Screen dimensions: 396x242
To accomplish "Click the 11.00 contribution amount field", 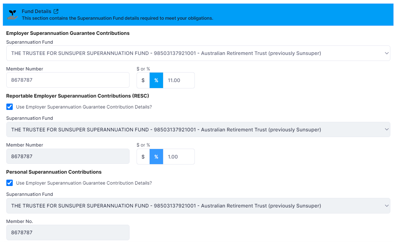I will [179, 80].
